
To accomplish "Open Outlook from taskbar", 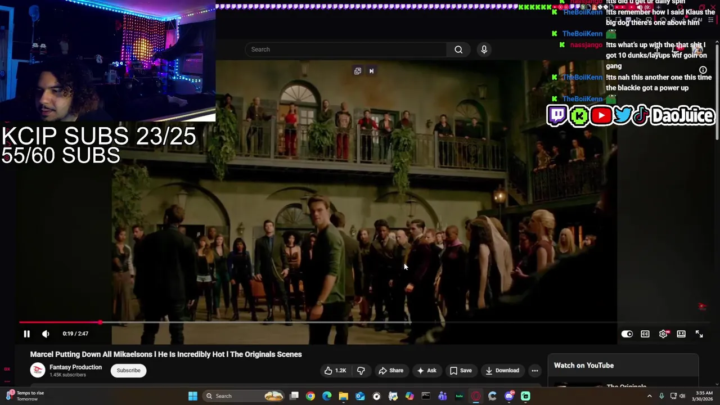I will coord(360,396).
